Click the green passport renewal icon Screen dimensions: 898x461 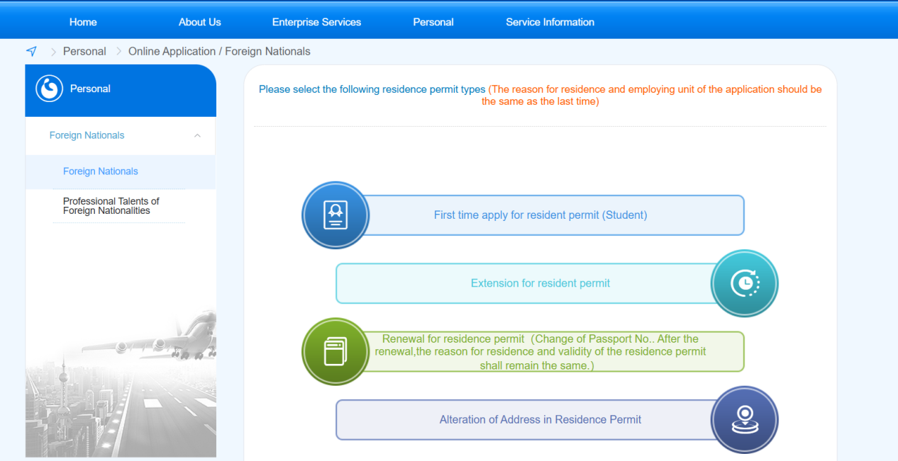tap(336, 351)
